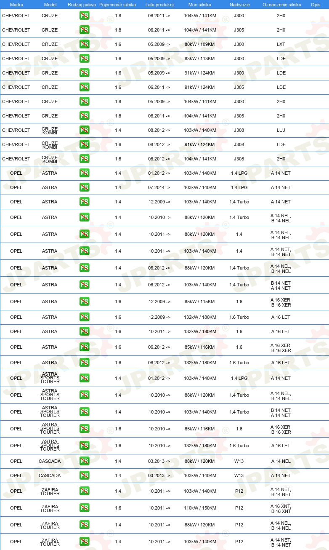
Task: Click the fuel icon for Zafira Tourer 88kW / 120KM
Action: point(84,525)
